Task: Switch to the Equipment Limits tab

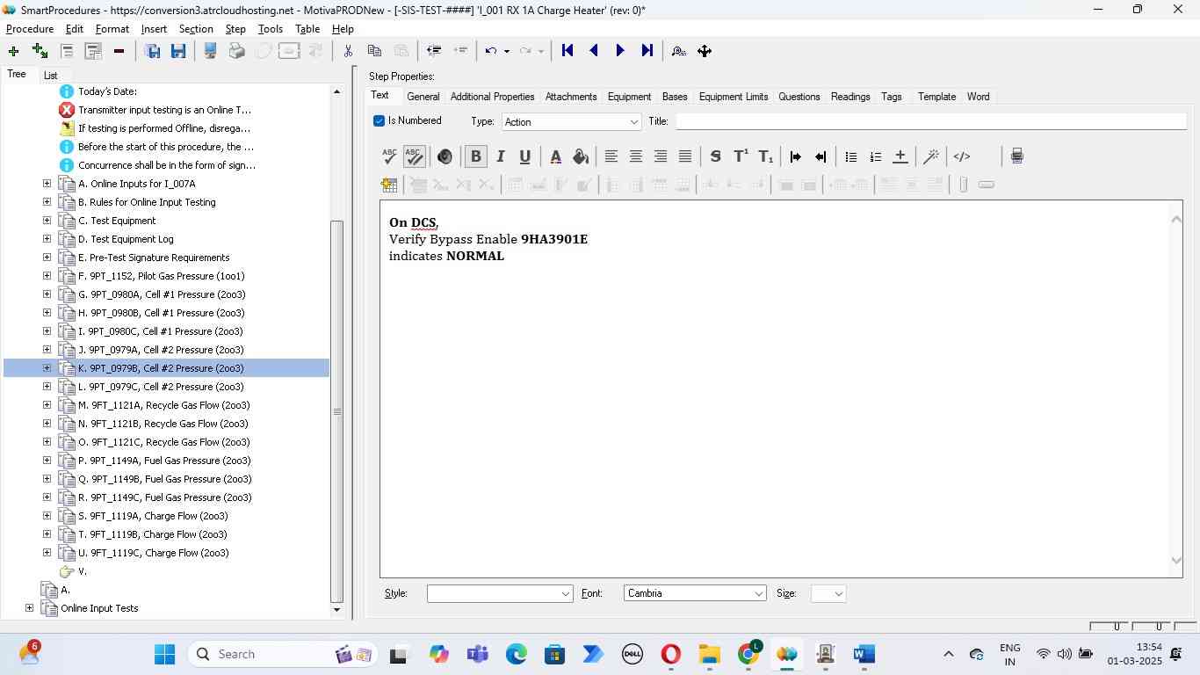Action: click(734, 97)
